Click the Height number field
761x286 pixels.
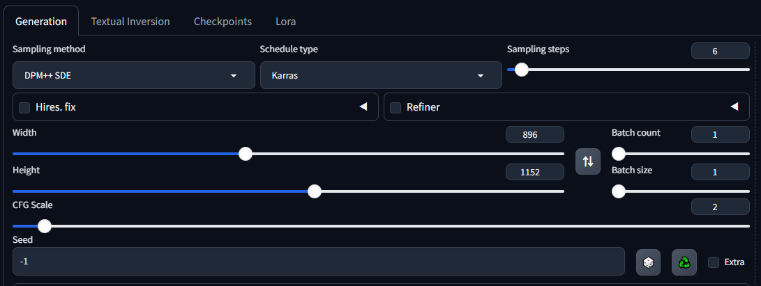coord(534,172)
